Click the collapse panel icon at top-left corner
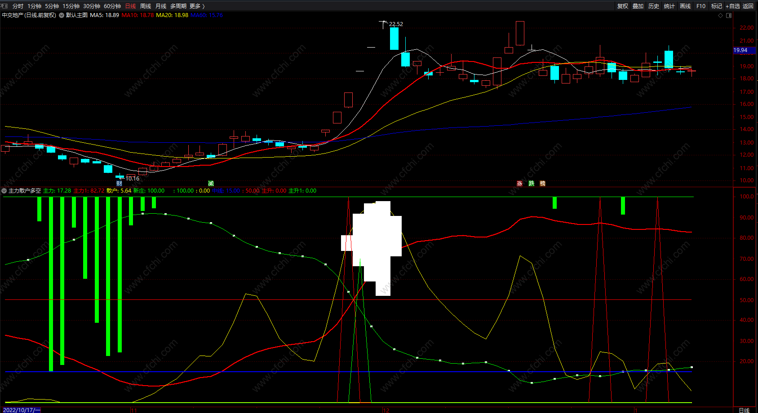 tap(4, 6)
